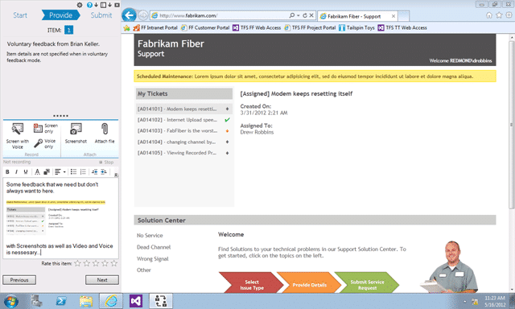
Task: Open browser Favorites star
Action: point(499,15)
